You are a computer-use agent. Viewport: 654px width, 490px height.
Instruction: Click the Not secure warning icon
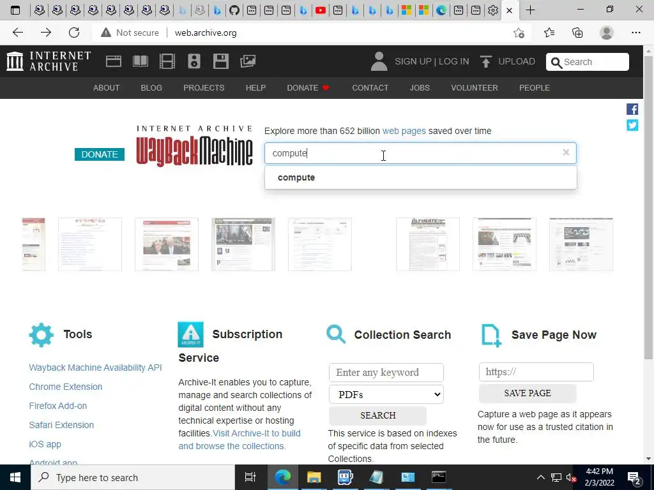pos(106,33)
